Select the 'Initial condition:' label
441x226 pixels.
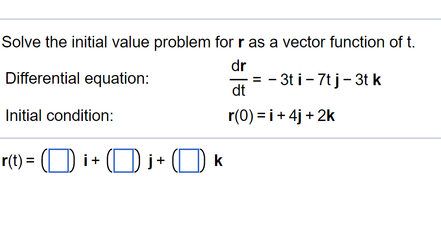pos(59,116)
